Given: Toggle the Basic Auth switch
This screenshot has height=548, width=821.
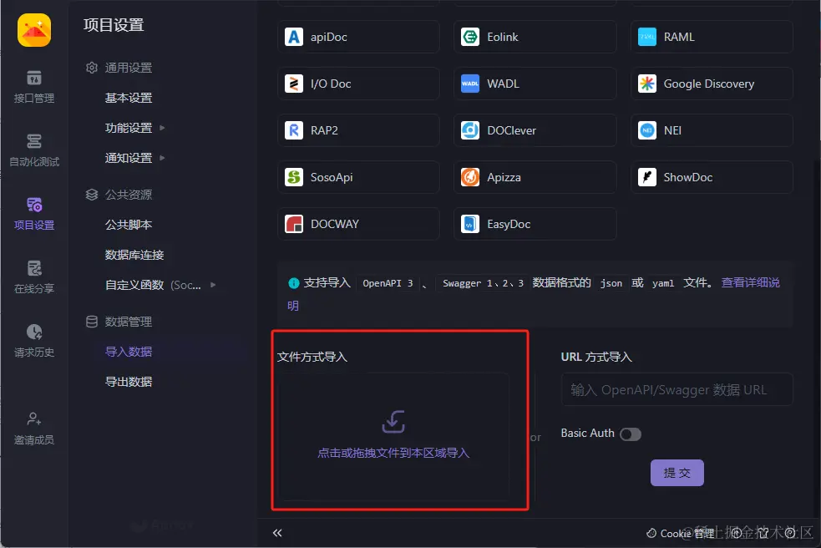Looking at the screenshot, I should tap(631, 434).
